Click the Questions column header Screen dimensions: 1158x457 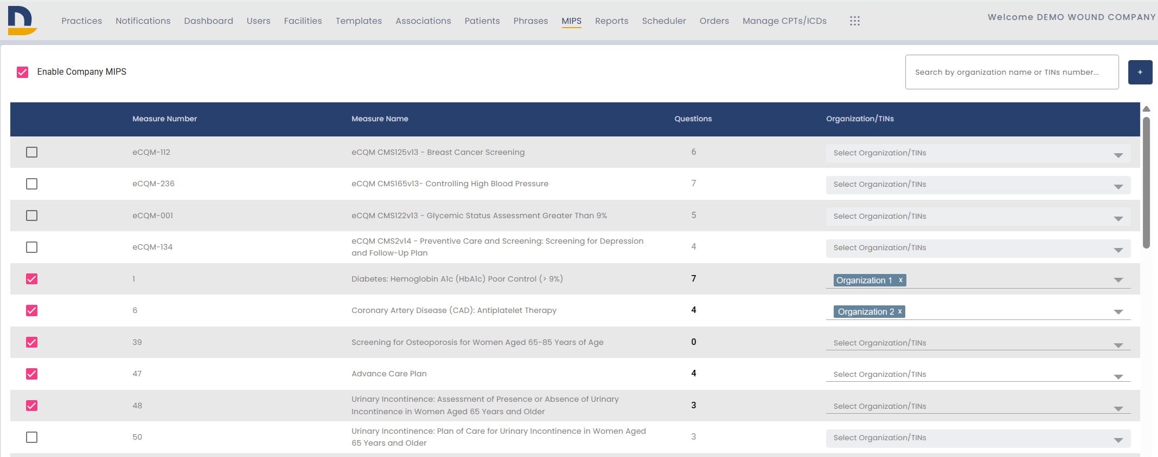tap(693, 119)
